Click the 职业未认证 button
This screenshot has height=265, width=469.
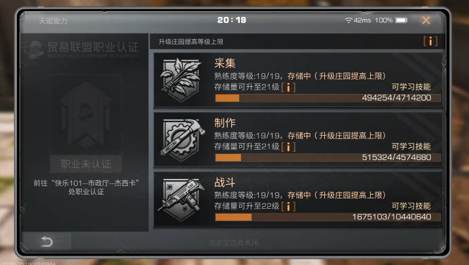(86, 164)
